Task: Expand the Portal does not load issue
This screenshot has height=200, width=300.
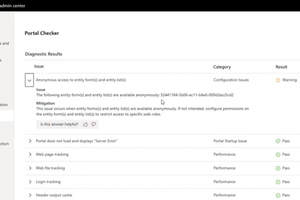Action: [x=30, y=141]
